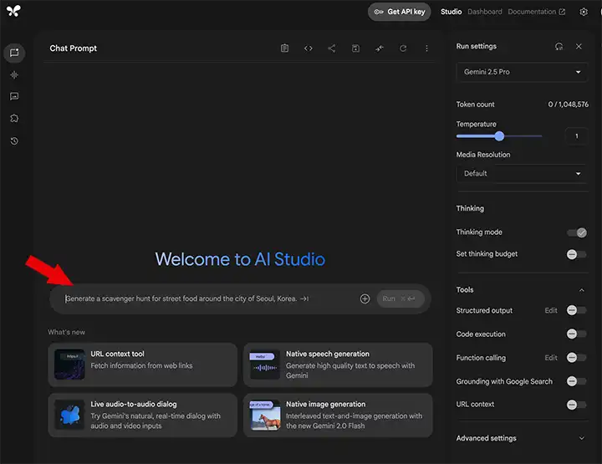This screenshot has width=602, height=464.
Task: Open the Chat prompt sidebar icon
Action: tap(14, 53)
